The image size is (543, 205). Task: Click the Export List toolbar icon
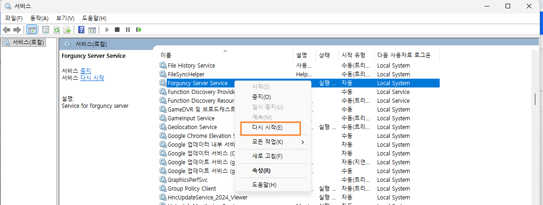tap(67, 30)
